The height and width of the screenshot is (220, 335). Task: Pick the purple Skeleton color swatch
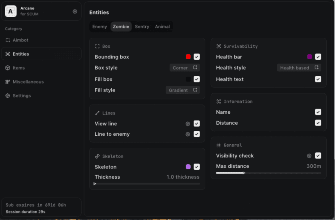click(188, 167)
